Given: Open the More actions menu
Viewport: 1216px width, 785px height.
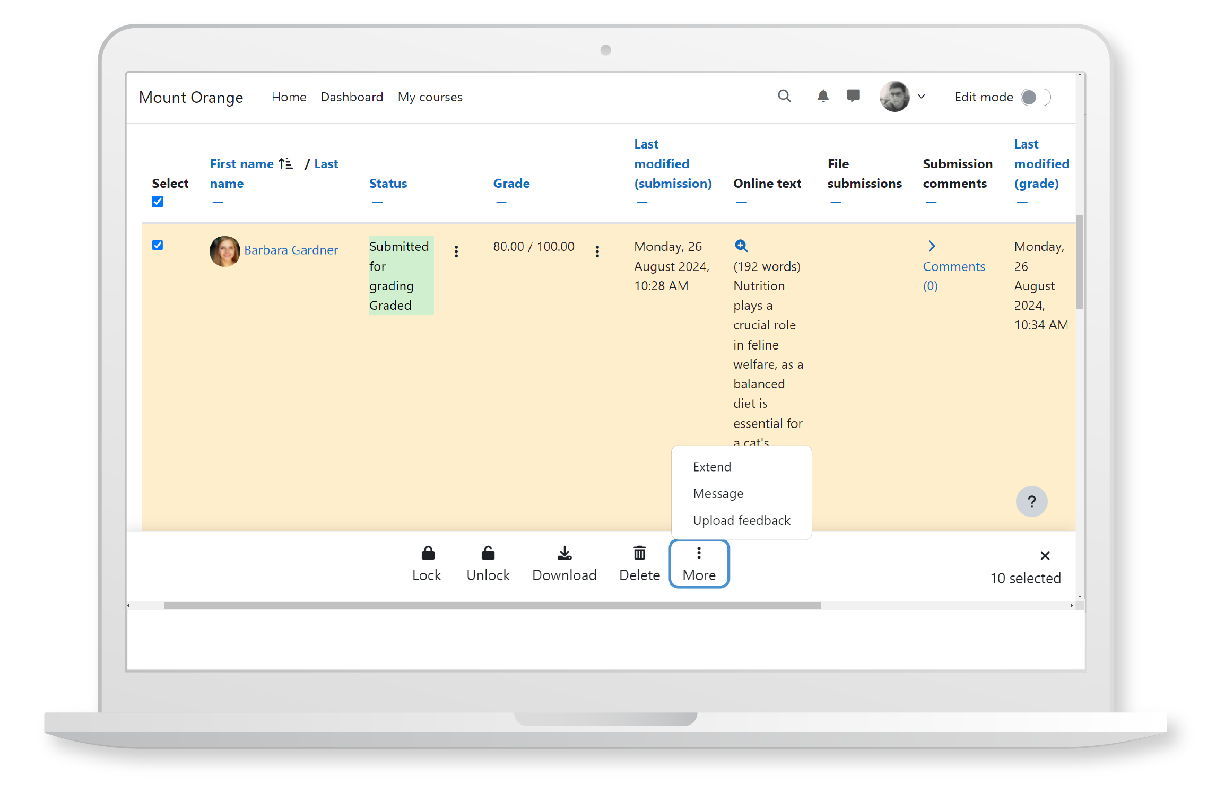Looking at the screenshot, I should point(699,563).
